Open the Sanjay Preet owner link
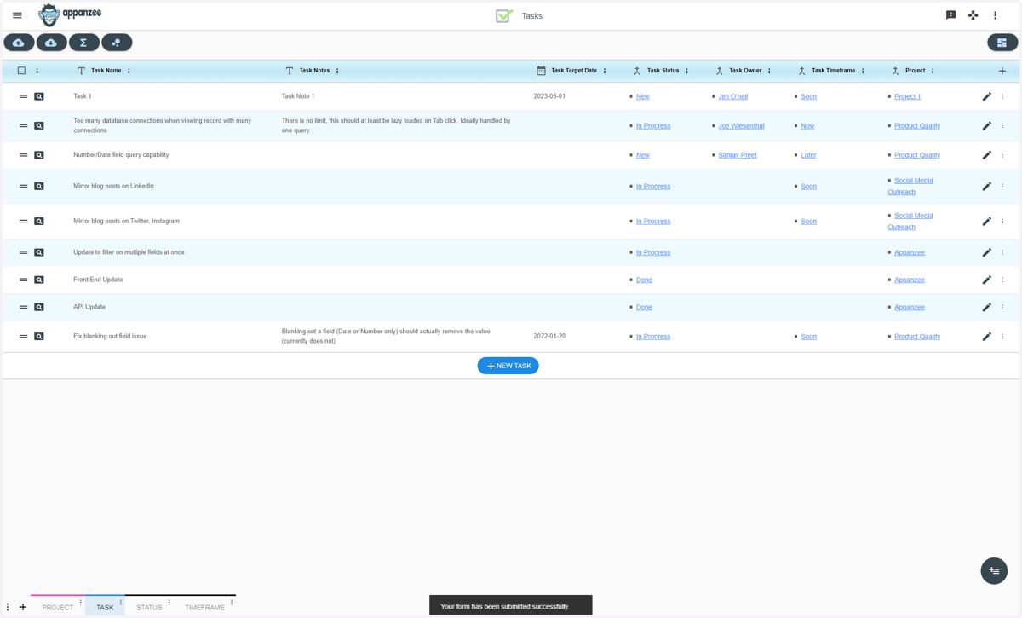 point(738,155)
